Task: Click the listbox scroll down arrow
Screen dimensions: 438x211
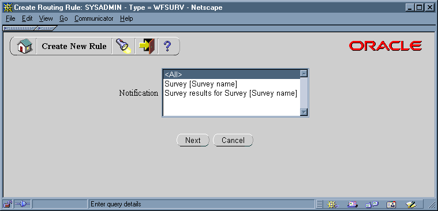Action: click(304, 112)
